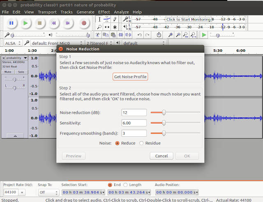263x202 pixels.
Task: Select the Time Shift tool
Action: point(107,27)
